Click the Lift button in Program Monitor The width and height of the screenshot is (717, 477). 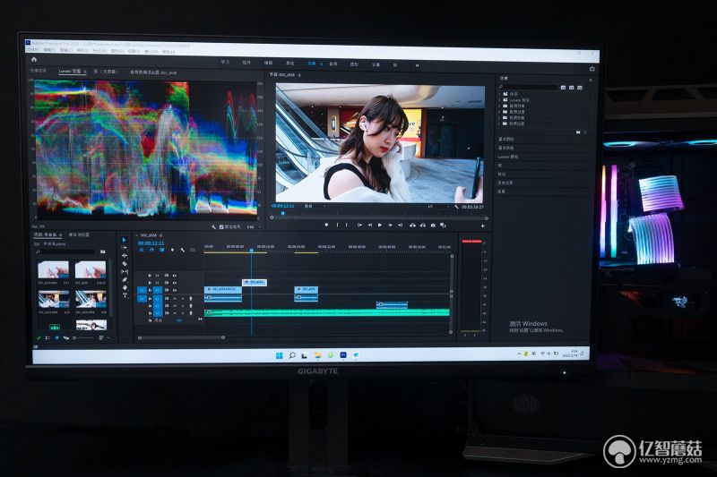click(412, 225)
